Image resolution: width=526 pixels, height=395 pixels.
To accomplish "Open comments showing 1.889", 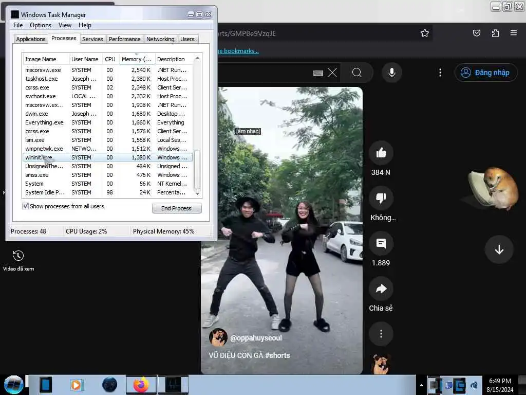I will (x=381, y=243).
